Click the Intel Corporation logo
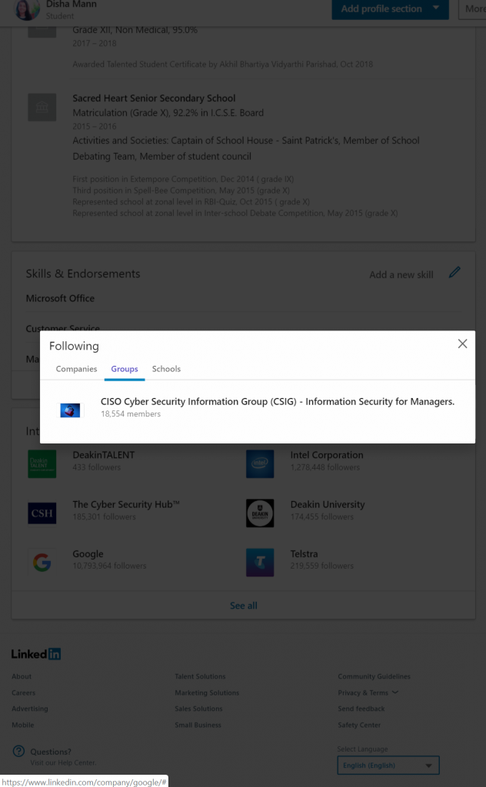This screenshot has width=486, height=787. (260, 463)
